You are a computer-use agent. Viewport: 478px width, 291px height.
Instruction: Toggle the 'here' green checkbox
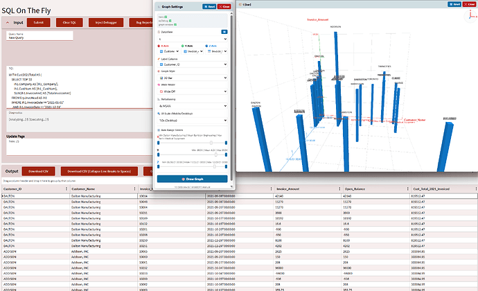[x=166, y=17]
